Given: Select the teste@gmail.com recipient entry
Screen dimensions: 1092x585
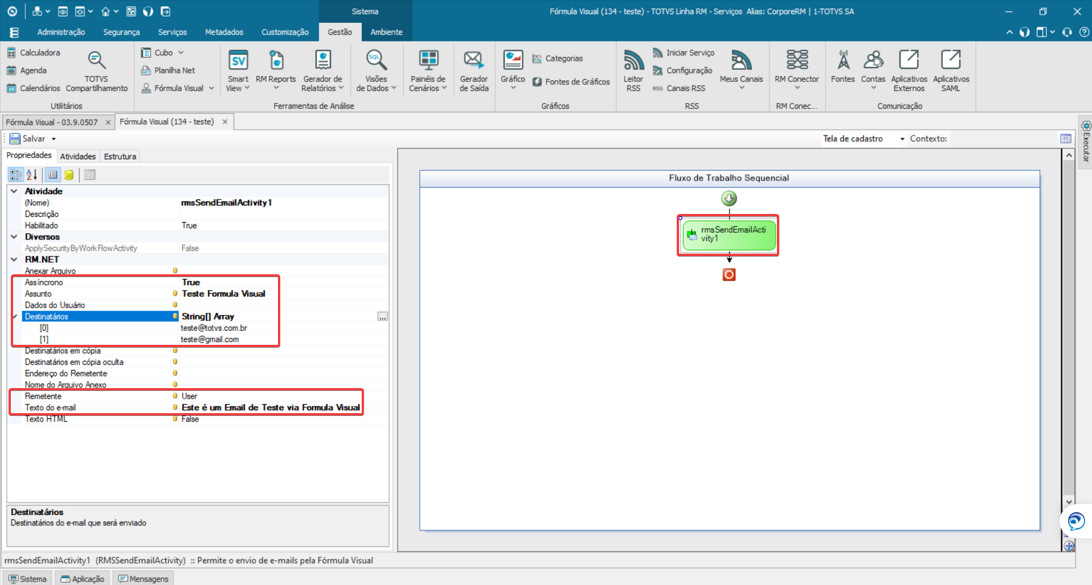Looking at the screenshot, I should coord(210,339).
